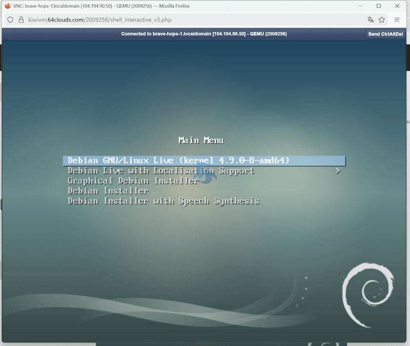410x346 pixels.
Task: Select Debian Live with Localisation Support
Action: 161,171
